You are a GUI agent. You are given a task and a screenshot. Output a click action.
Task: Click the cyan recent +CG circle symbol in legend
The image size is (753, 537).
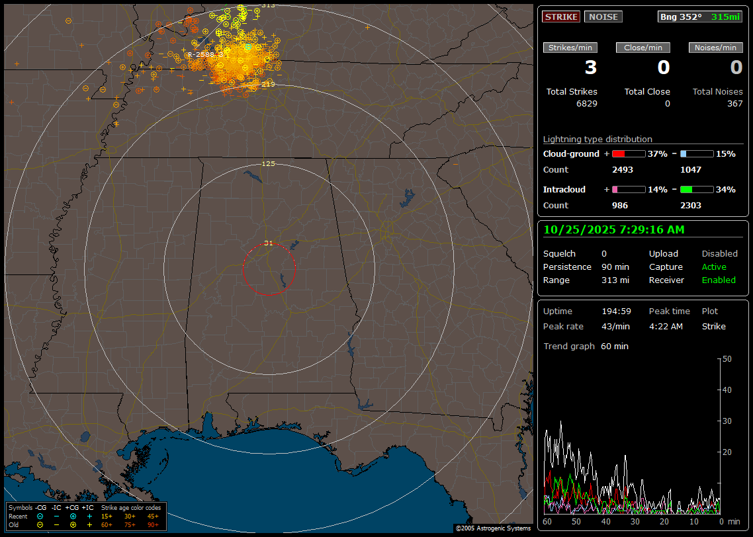[x=73, y=516]
